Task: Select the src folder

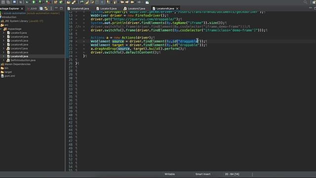Action: (x=6, y=25)
